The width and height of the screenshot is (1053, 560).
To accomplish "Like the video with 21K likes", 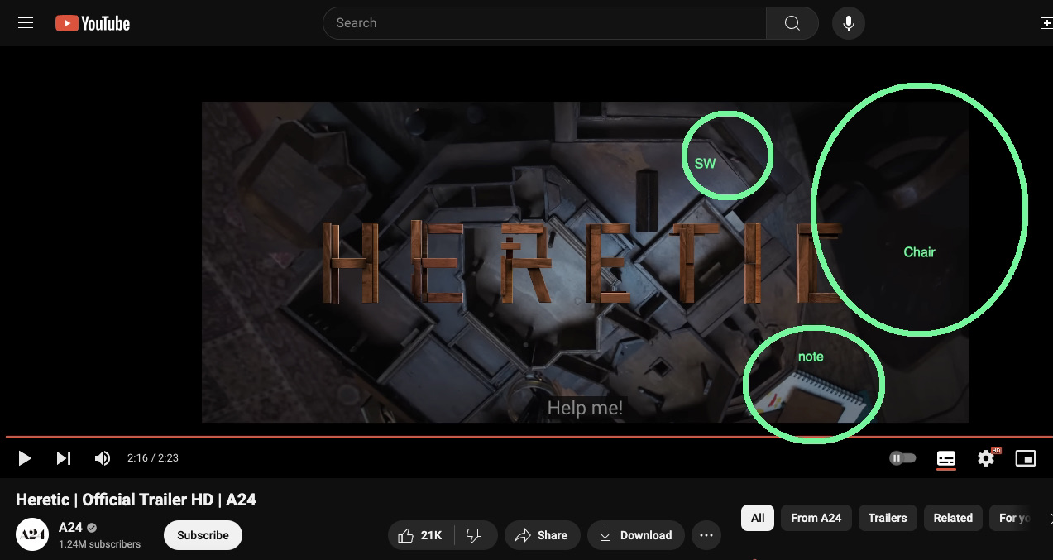I will [419, 535].
